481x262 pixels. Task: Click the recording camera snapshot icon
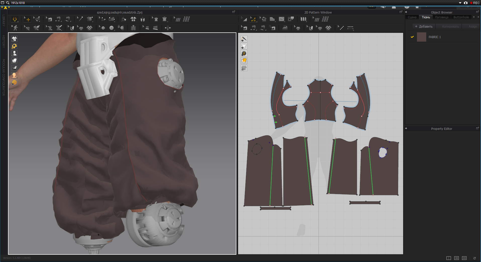coord(466,3)
